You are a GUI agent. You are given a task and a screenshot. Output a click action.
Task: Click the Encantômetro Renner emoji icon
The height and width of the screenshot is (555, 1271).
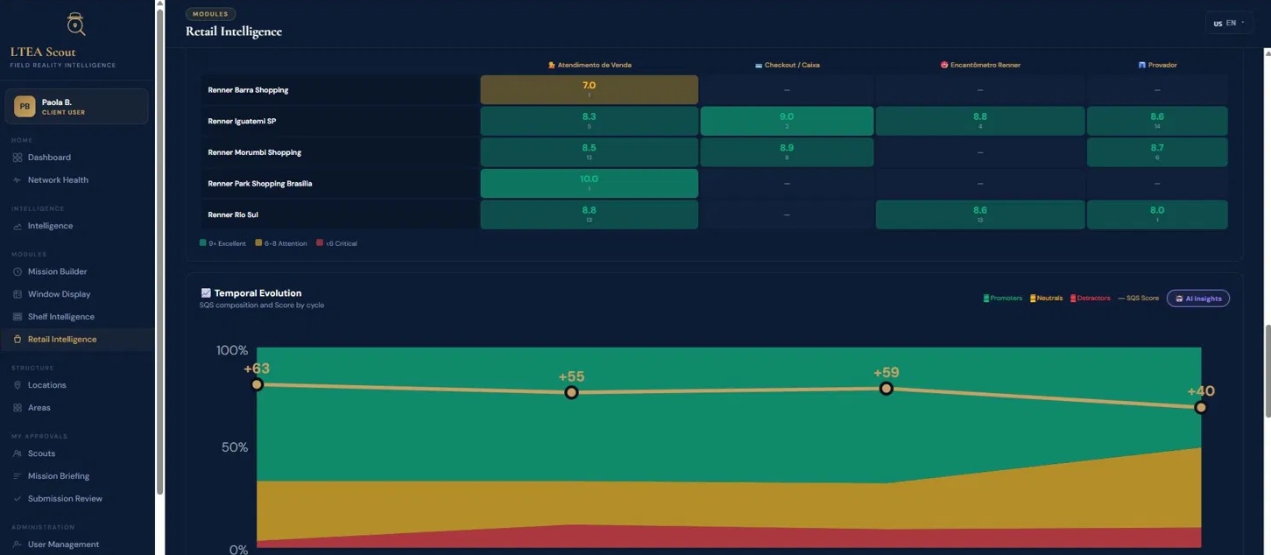click(944, 65)
